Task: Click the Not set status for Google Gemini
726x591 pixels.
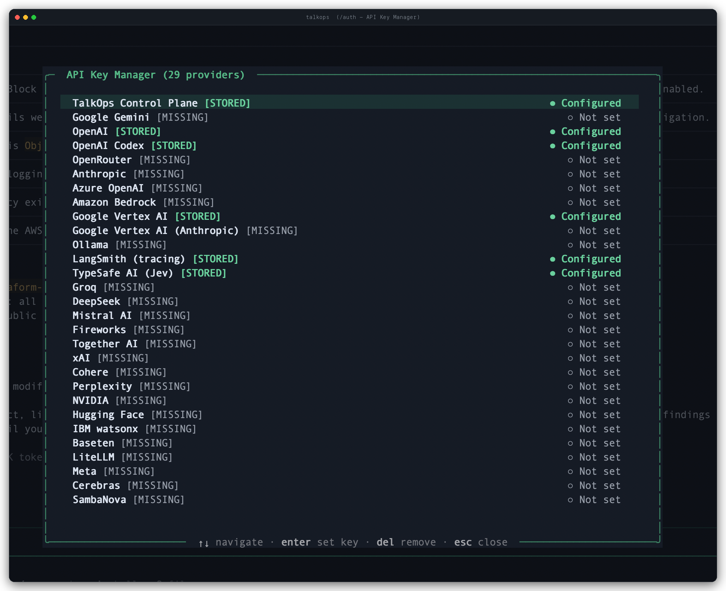Action: click(594, 117)
